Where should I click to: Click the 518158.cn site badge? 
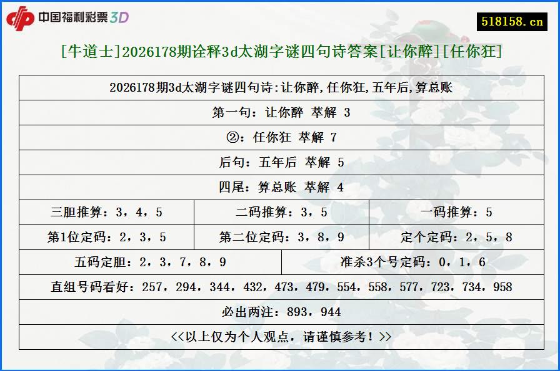[512, 22]
